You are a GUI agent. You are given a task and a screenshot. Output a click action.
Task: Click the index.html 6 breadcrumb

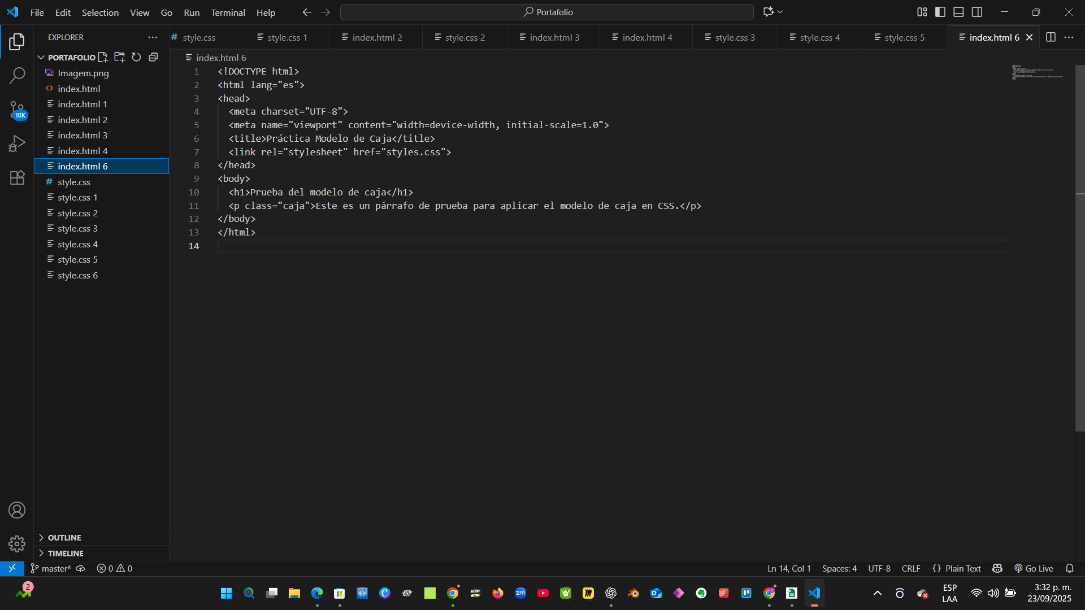point(216,58)
